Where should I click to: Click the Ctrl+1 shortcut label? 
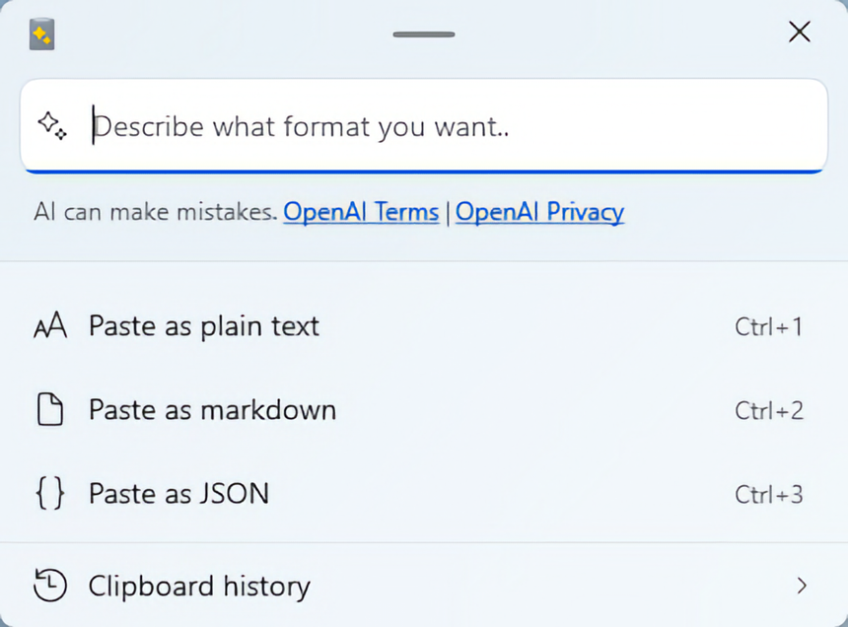click(769, 327)
